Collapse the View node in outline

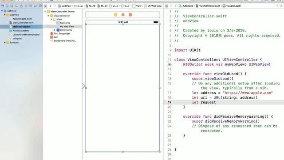(51, 19)
